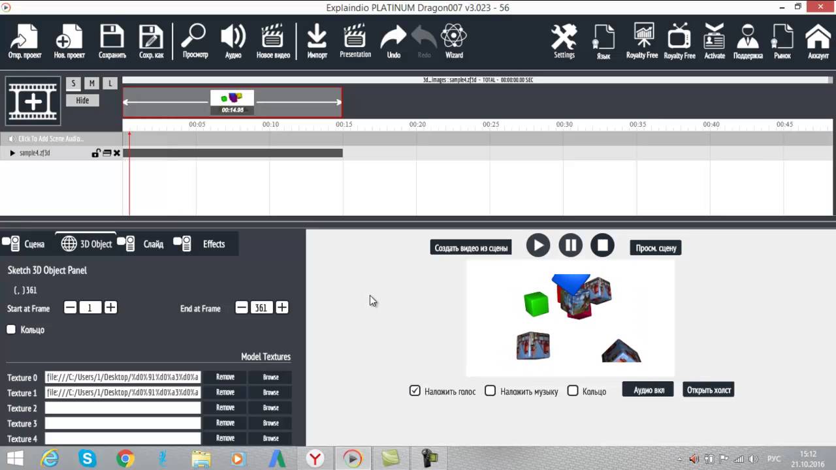836x470 pixels.
Task: Increase Start at Frame value
Action: (x=110, y=307)
